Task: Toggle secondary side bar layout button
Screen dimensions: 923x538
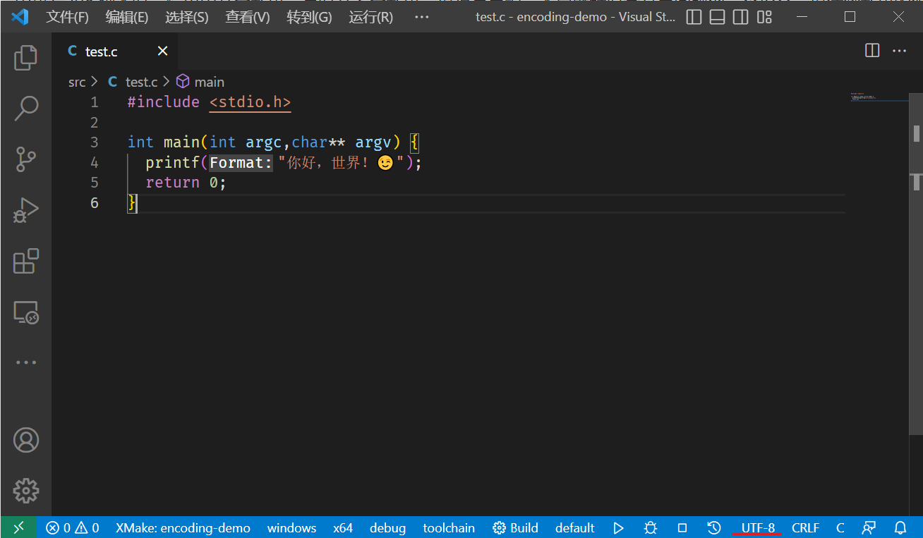Action: pos(740,17)
